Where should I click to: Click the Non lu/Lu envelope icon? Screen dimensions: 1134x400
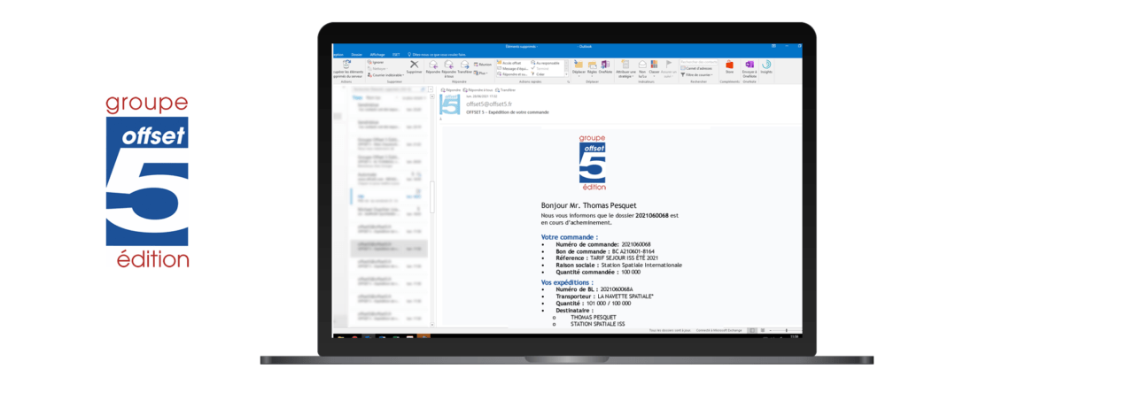[642, 65]
